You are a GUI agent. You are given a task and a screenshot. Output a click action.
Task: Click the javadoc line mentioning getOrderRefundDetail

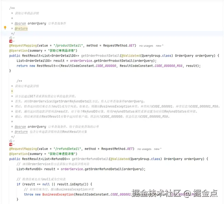click(x=80, y=101)
